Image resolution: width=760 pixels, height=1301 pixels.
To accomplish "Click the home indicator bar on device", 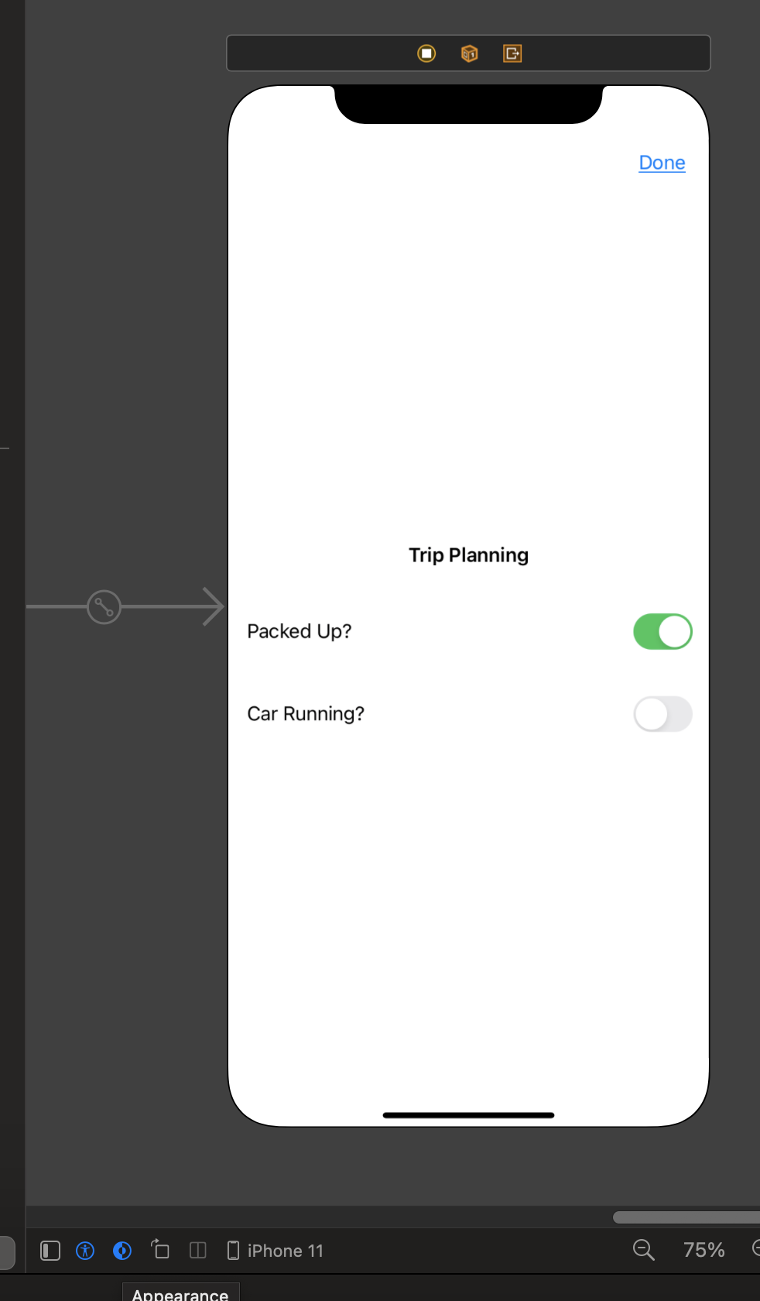I will (468, 1115).
